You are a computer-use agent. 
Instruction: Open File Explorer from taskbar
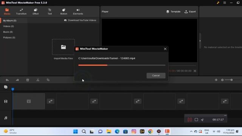coord(109,131)
